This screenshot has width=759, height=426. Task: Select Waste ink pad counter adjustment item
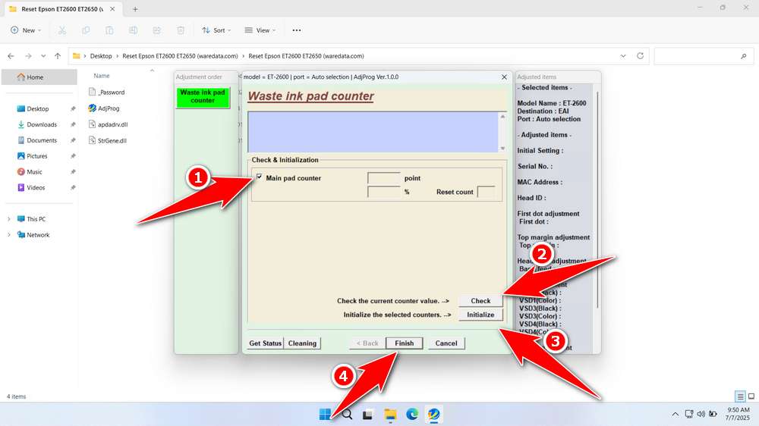pos(203,96)
